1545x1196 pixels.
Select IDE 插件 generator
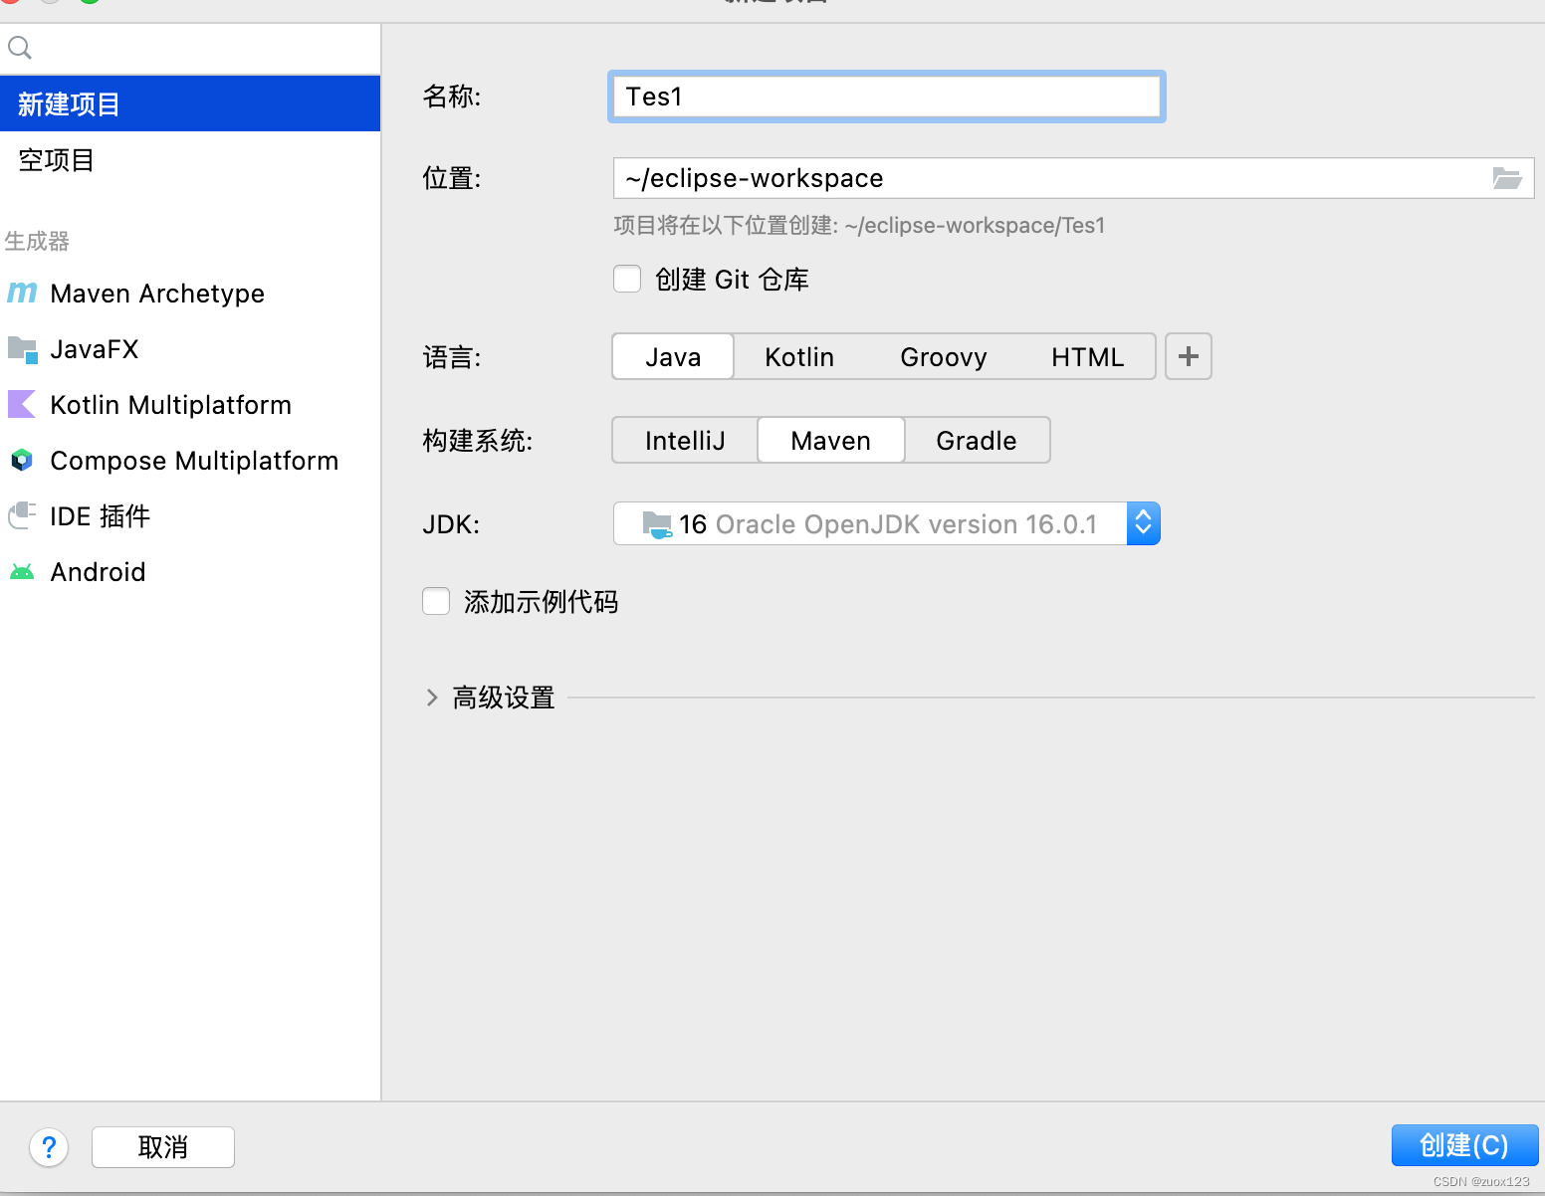point(190,515)
